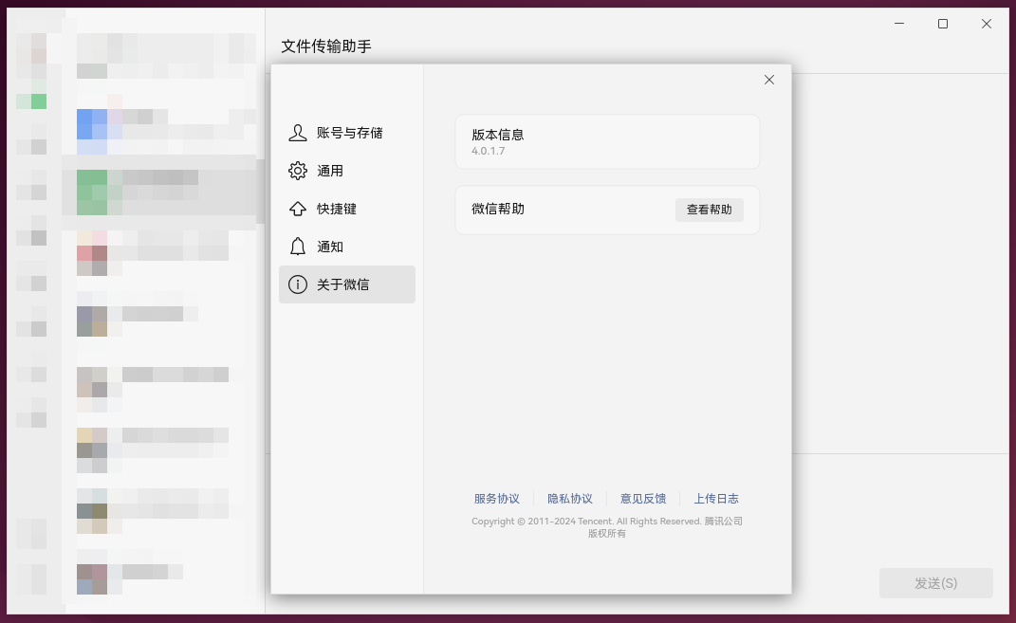Viewport: 1016px width, 623px height.
Task: Click the up-arrow icon beside 快捷键
Action: coord(298,209)
